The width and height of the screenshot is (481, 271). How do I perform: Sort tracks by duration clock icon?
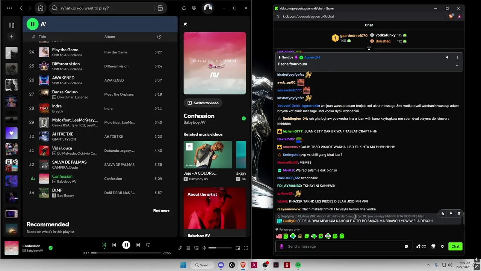coord(159,37)
